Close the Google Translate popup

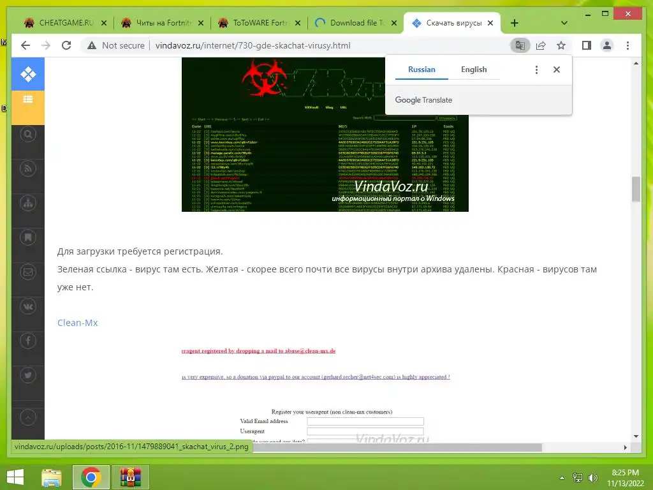pos(557,70)
